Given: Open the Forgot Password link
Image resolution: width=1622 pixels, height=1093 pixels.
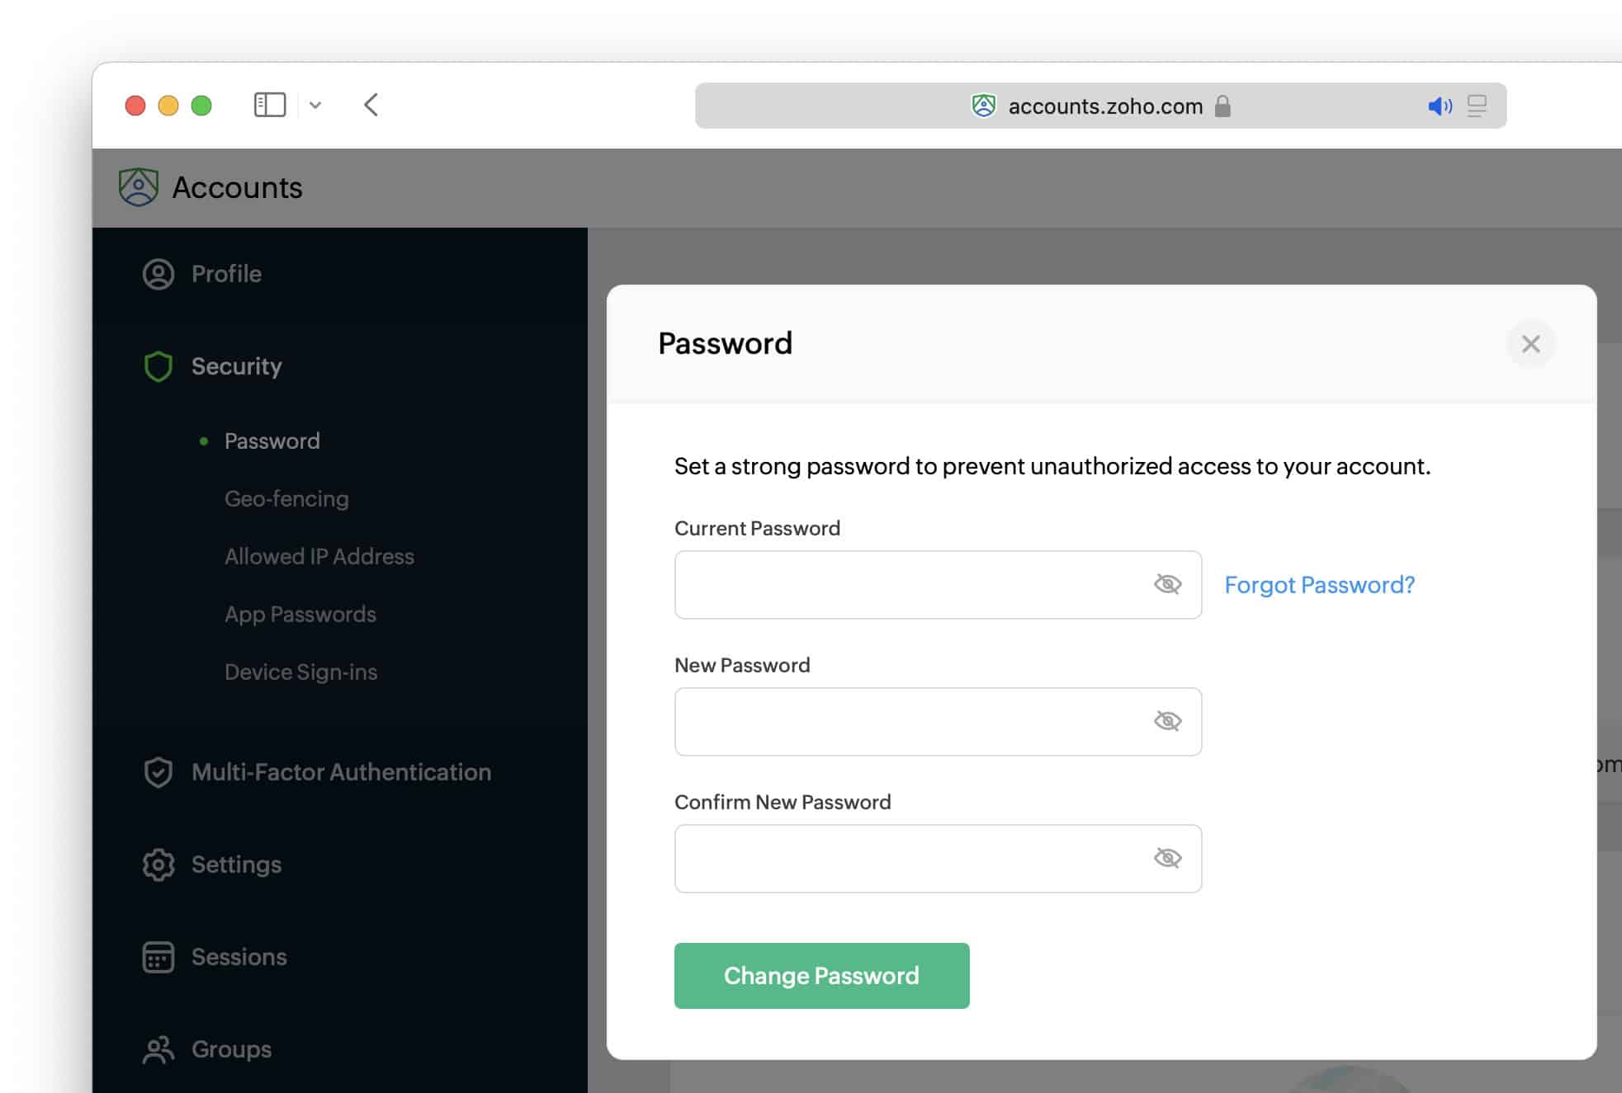Looking at the screenshot, I should pos(1320,585).
